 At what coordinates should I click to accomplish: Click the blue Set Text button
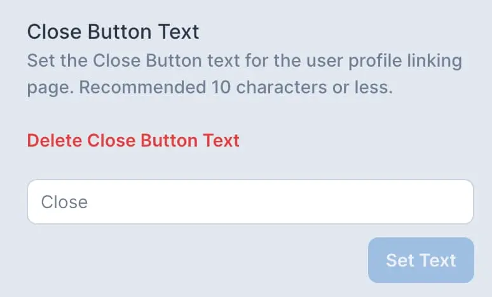pyautogui.click(x=421, y=260)
